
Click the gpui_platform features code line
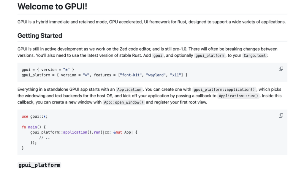click(104, 75)
